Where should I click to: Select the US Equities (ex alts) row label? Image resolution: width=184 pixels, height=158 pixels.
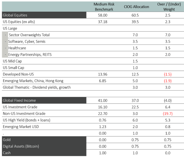pyautogui.click(x=19, y=22)
